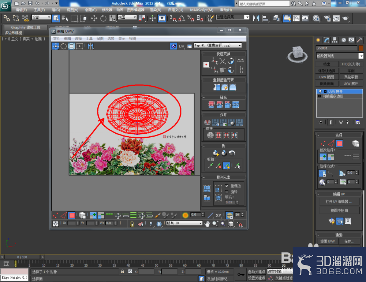This screenshot has height=282, width=366.
Task: Select vertex sub-object mode in Edit UVW bottom bar
Action: [56, 215]
